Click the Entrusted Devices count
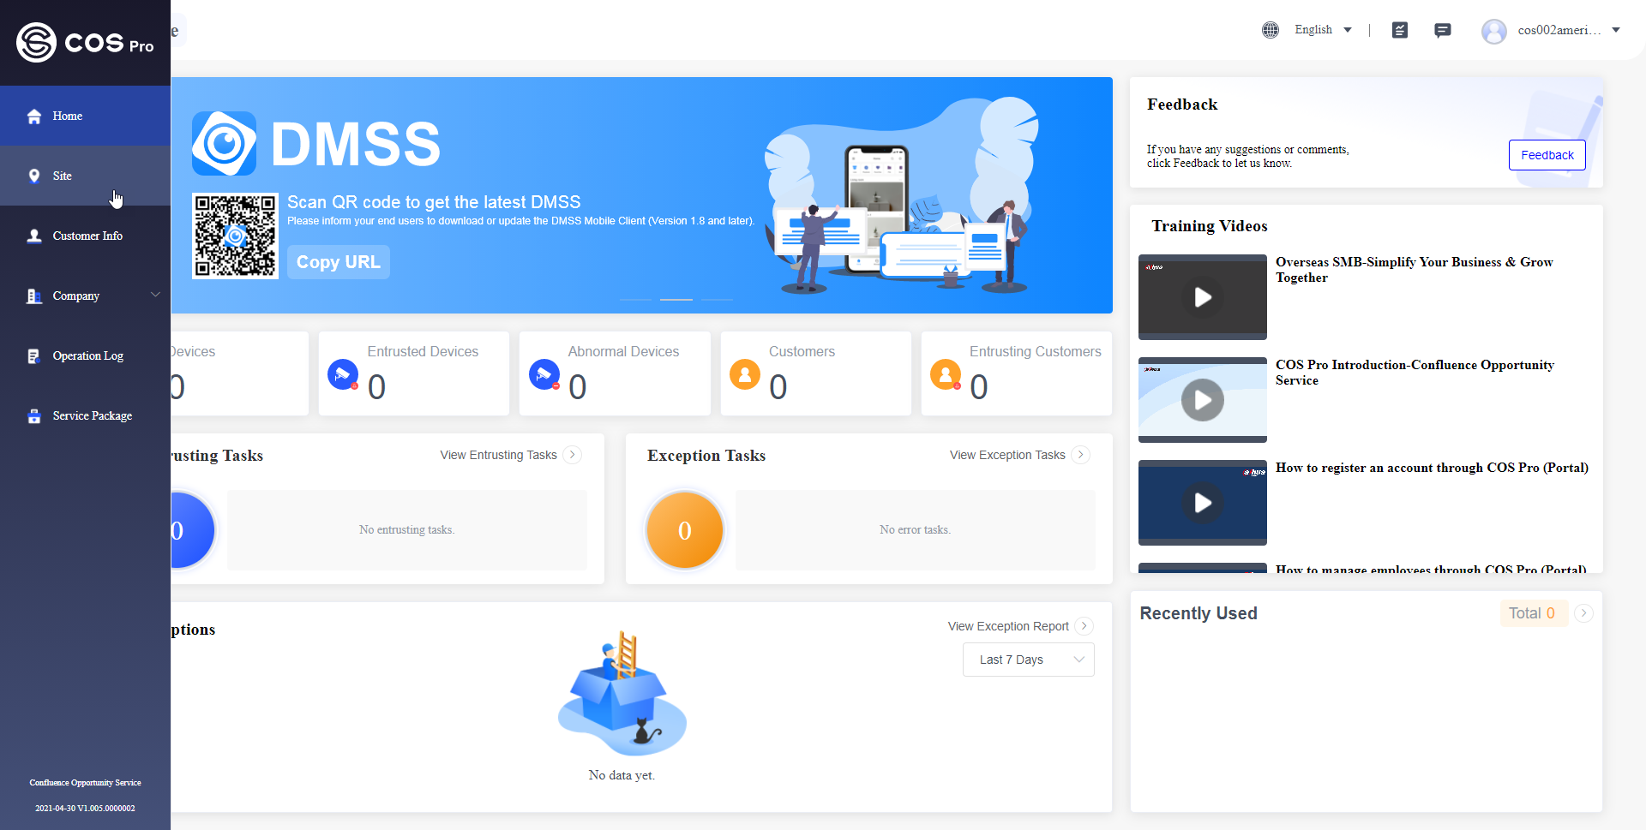1646x830 pixels. point(377,387)
